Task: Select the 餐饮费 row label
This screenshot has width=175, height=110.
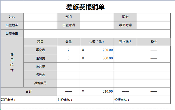Action: pyautogui.click(x=40, y=50)
